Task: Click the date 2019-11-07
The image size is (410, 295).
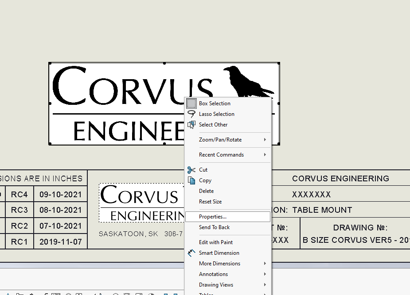Action: click(60, 242)
